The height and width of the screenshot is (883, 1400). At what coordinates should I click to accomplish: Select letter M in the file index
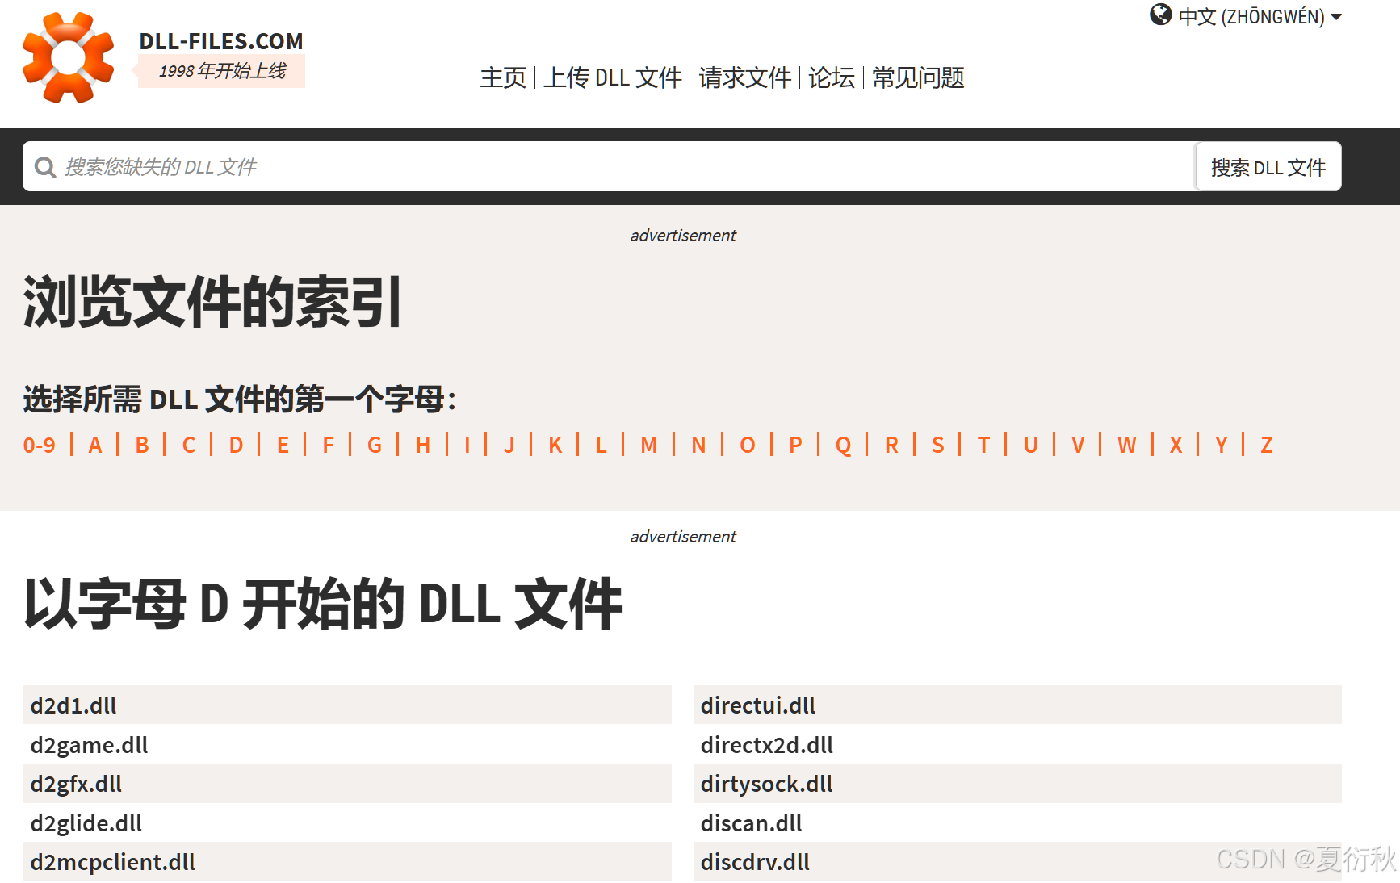point(648,445)
